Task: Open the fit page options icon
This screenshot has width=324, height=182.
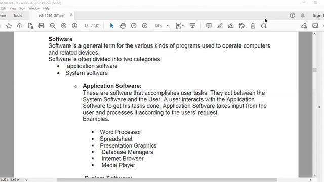Action: pos(179,26)
